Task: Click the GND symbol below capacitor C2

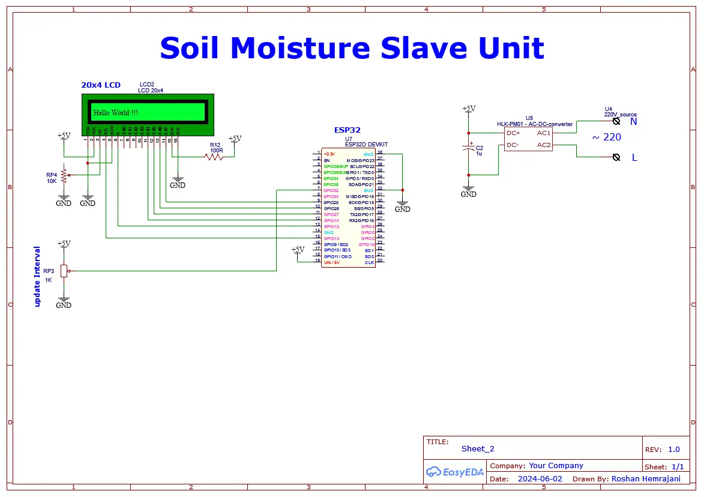Action: pyautogui.click(x=469, y=191)
